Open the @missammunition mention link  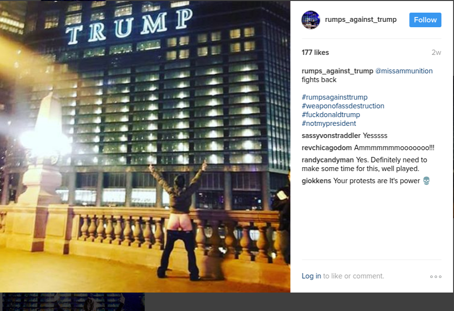[403, 71]
